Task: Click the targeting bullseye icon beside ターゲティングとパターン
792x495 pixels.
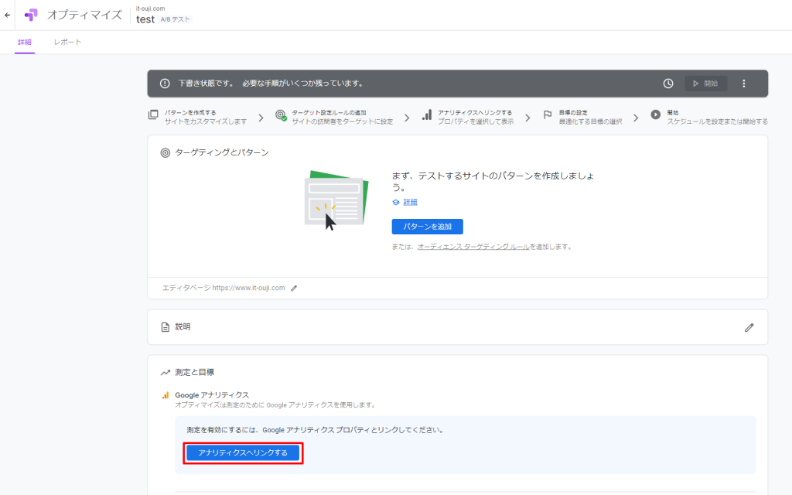Action: coord(166,152)
